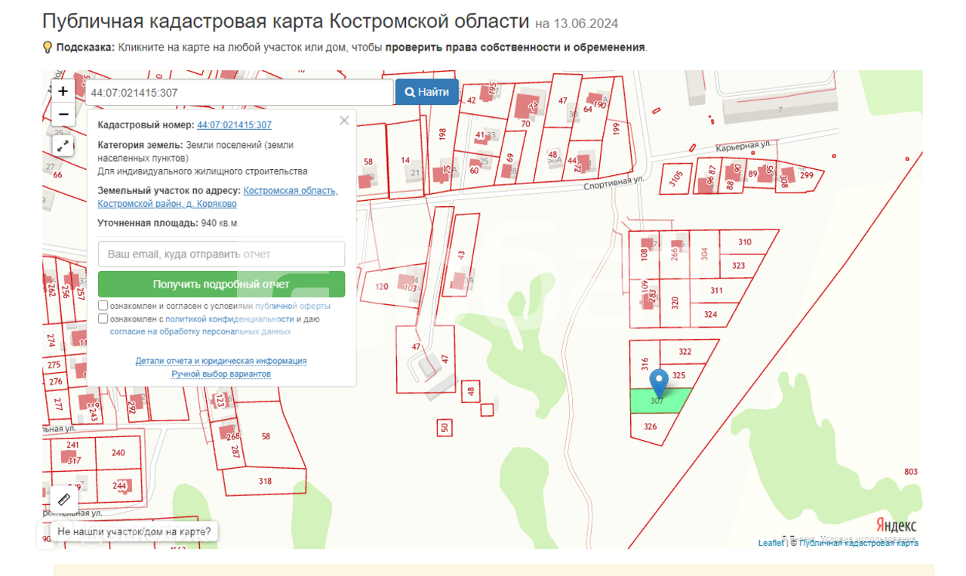Close the parcel info popup
The image size is (966, 576).
(344, 121)
